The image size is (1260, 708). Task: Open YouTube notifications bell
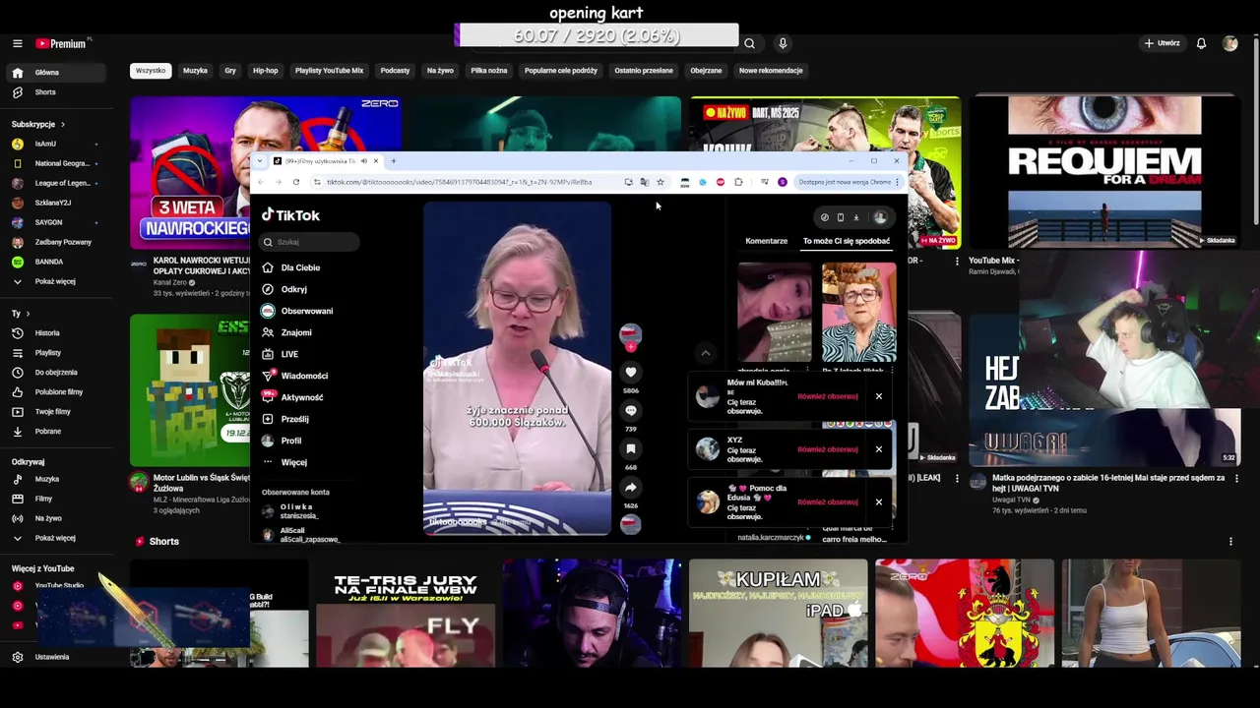click(x=1201, y=43)
